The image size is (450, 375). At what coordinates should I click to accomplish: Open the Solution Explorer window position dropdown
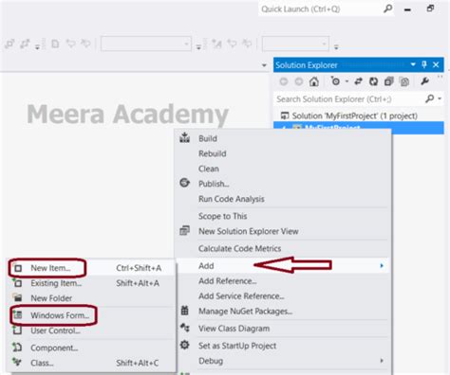pos(413,64)
